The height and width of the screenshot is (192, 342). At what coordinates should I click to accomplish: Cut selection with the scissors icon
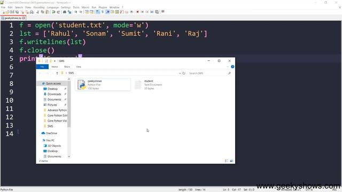point(37,12)
